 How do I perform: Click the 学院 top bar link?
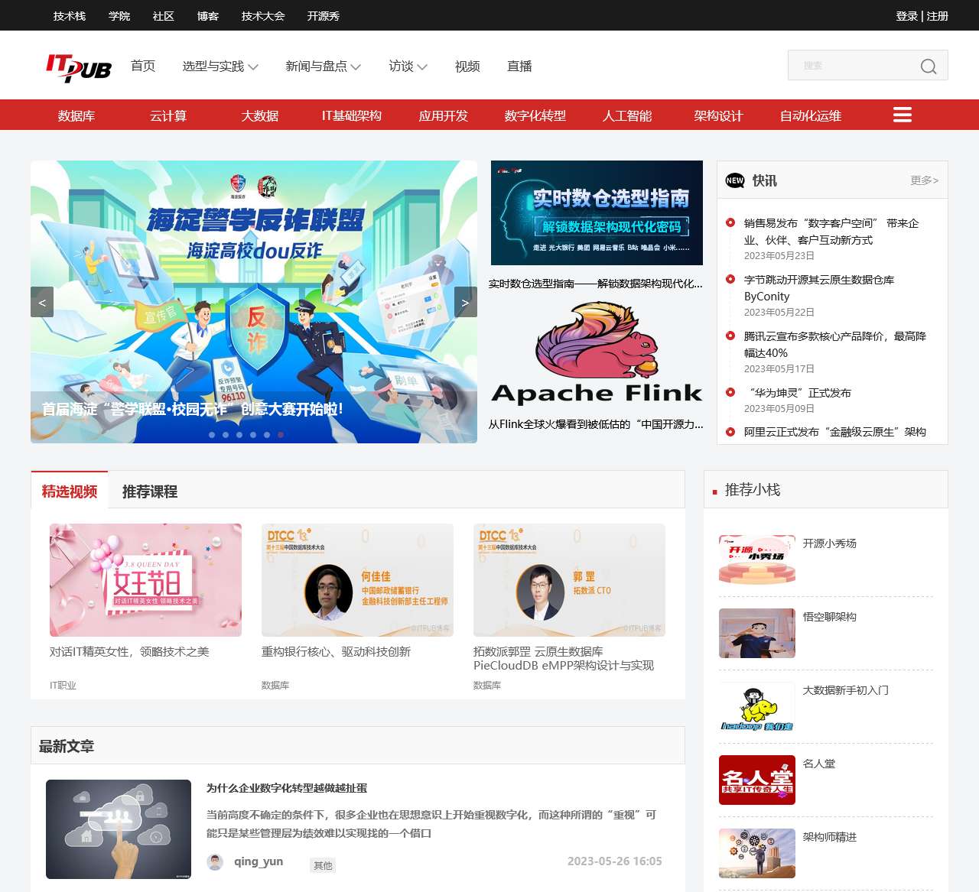[119, 16]
